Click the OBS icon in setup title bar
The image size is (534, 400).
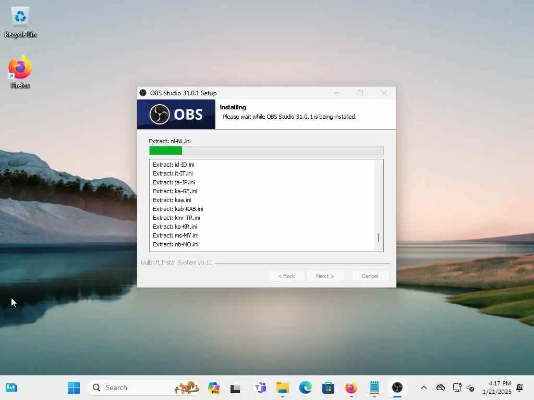143,93
